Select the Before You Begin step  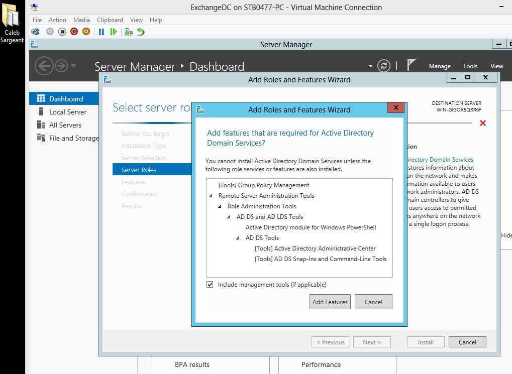click(145, 134)
